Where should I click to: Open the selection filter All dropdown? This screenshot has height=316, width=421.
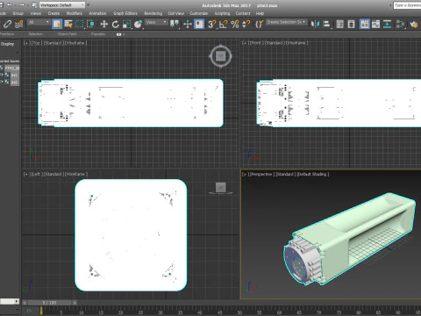39,22
